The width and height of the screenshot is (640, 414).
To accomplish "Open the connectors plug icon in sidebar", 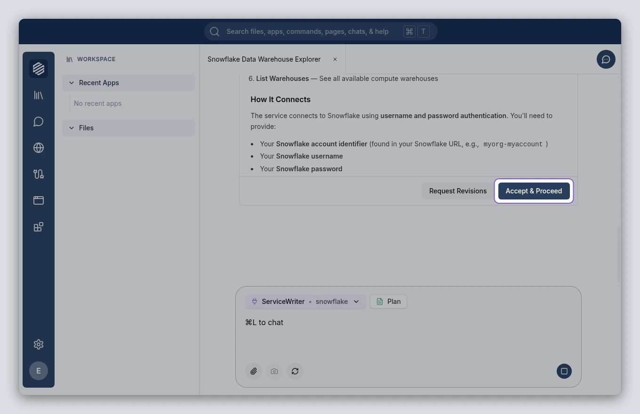I will (x=39, y=174).
